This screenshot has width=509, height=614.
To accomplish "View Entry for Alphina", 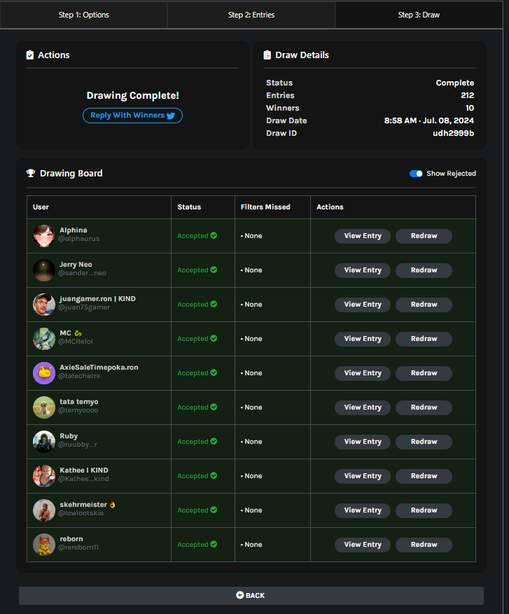I will (363, 236).
